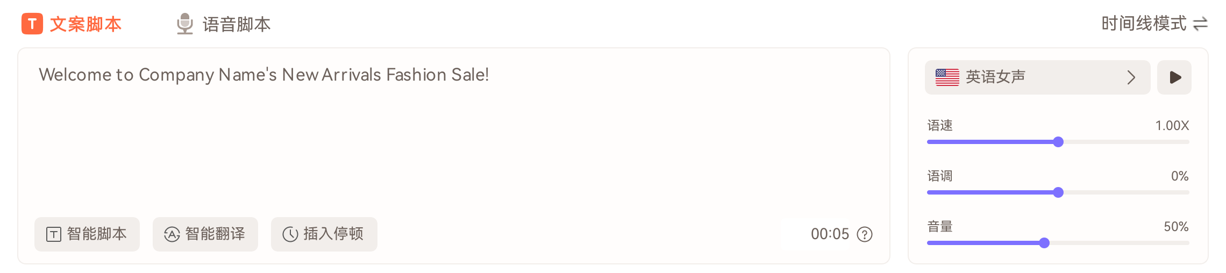Screen dimensions: 1226x273
Task: Click the microphone voice script icon
Action: coord(184,24)
